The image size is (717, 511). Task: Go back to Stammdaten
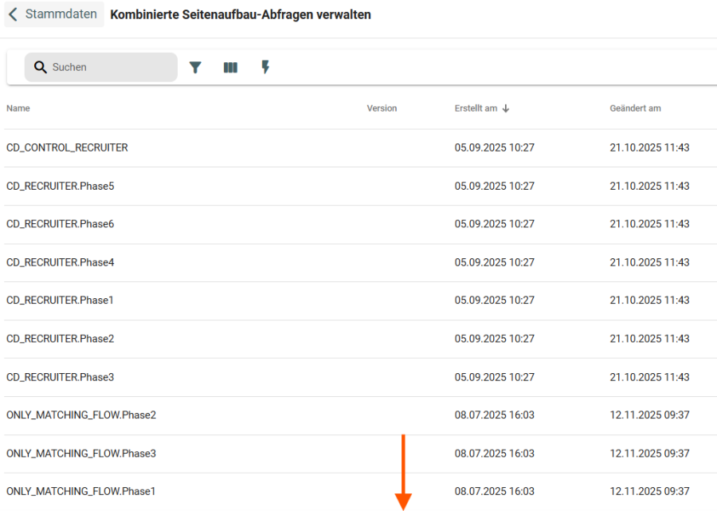coord(61,14)
